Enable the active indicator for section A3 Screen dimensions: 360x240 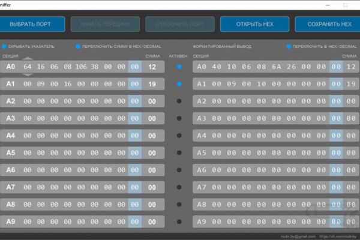point(179,118)
